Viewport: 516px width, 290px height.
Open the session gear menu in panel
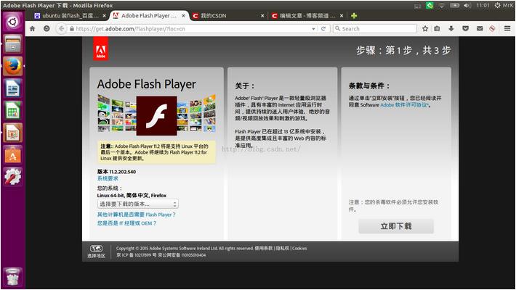(498, 5)
